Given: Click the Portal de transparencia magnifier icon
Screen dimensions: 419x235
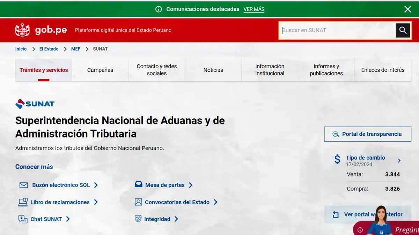Looking at the screenshot, I should (336, 134).
